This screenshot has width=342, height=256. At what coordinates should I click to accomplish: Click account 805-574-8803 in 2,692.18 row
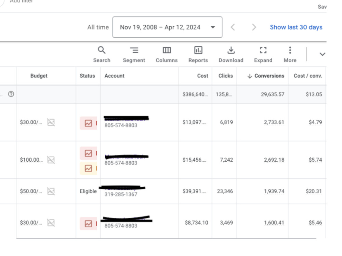[121, 163]
